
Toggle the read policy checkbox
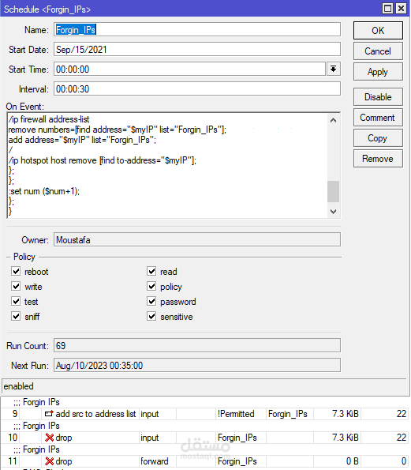[x=151, y=271]
